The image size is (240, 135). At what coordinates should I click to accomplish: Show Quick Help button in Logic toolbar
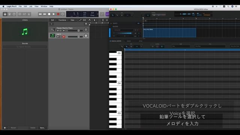pyautogui.click(x=14, y=14)
